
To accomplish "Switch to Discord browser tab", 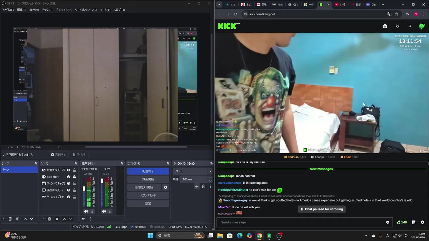I will (371, 5).
